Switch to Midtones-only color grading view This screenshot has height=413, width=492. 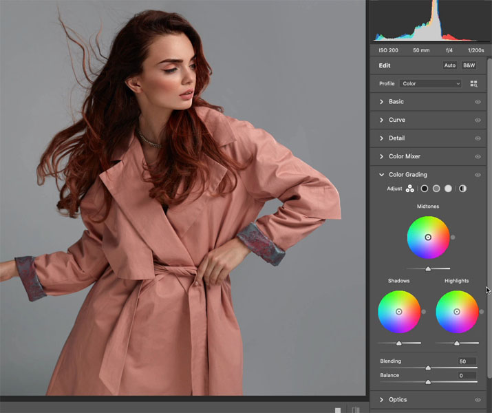[x=436, y=188]
